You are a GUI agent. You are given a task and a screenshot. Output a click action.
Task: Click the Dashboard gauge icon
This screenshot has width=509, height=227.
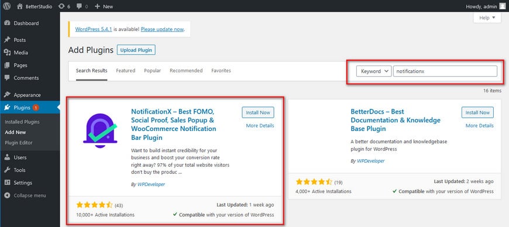point(7,23)
